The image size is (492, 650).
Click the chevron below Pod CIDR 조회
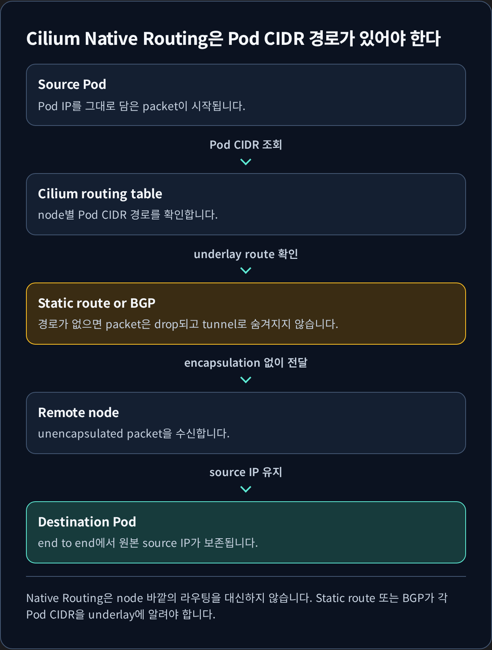[246, 162]
